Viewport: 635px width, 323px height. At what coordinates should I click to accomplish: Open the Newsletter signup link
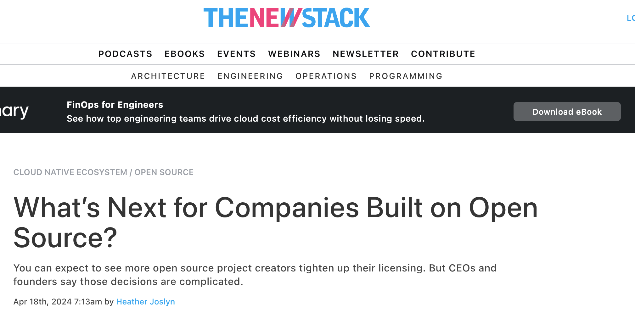[366, 54]
